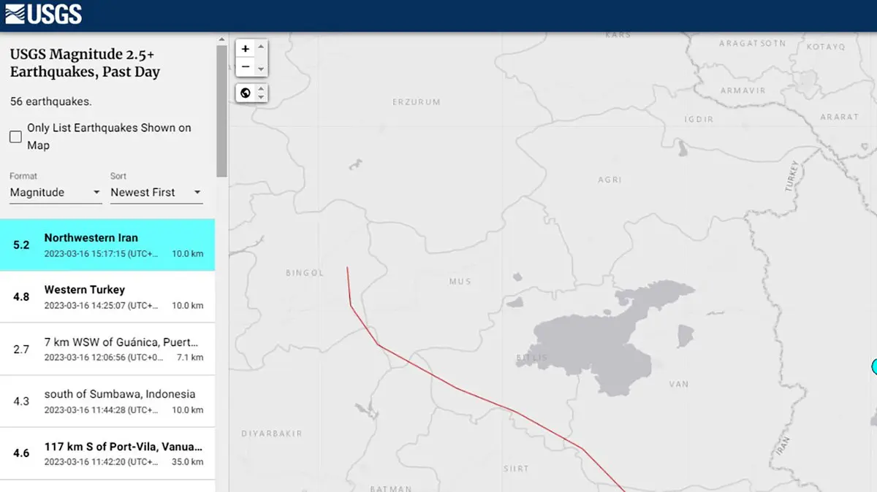
Task: Select the 4.8 Western Turkey earthquake entry
Action: [107, 297]
